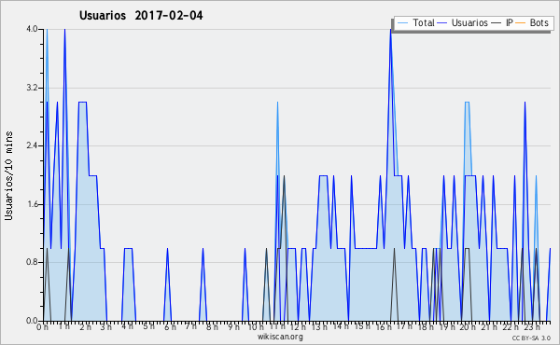Click the '22 h' x-axis label
560x345 pixels.
click(x=511, y=327)
